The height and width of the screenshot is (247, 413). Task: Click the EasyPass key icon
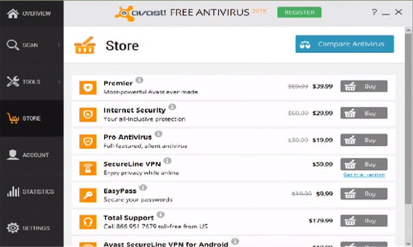(x=88, y=195)
